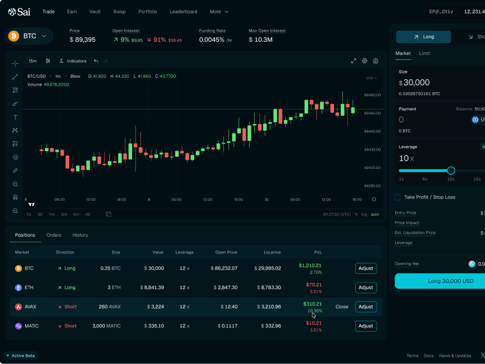The image size is (485, 364).
Task: Toggle log scale on chart
Action: click(364, 215)
